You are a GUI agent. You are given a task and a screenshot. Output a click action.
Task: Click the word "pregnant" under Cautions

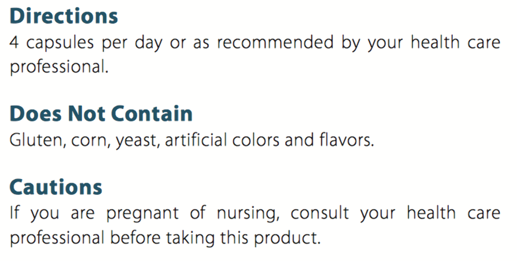(x=142, y=214)
